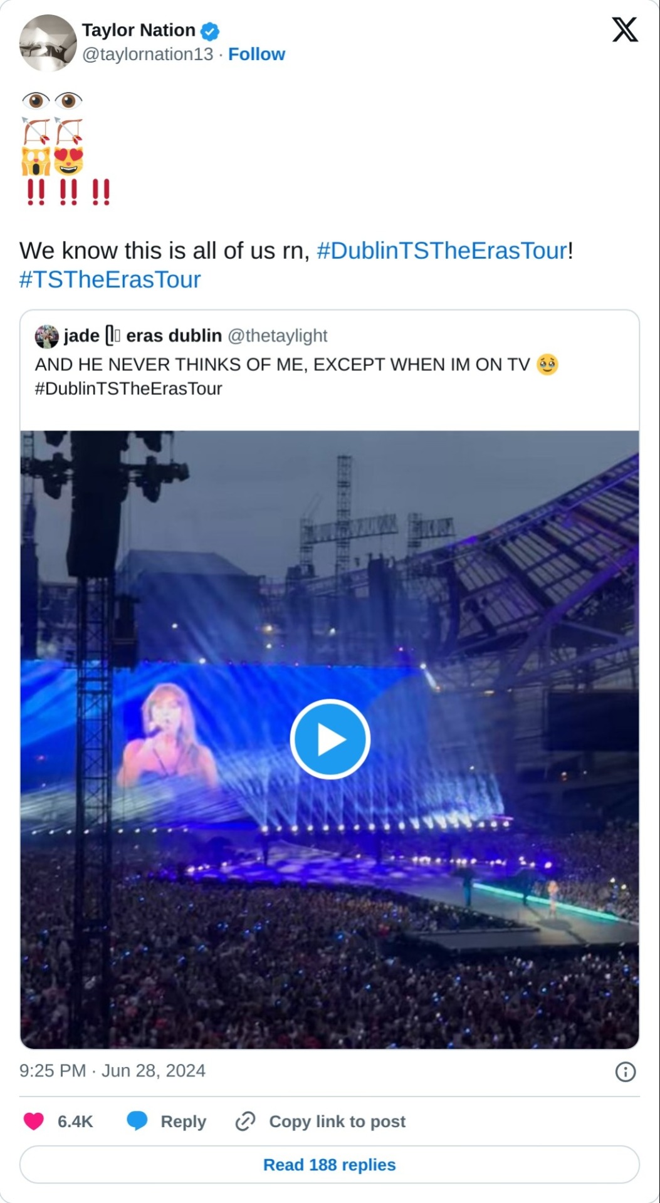Open the #TSTheErasTour hashtag link

(110, 279)
